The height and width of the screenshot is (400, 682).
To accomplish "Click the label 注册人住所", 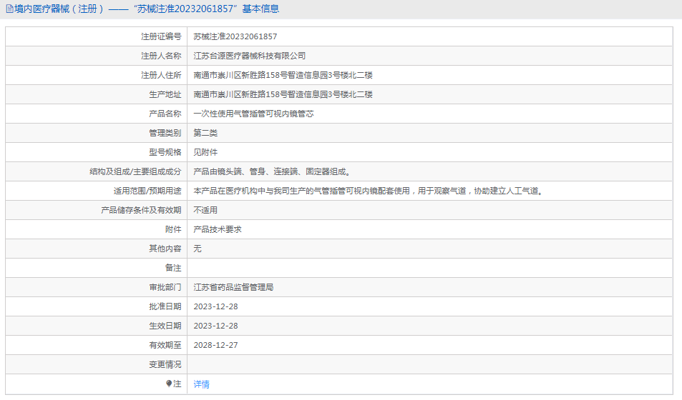I will 161,75.
